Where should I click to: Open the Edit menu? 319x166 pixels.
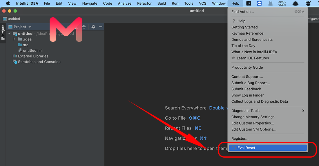pos(59,3)
